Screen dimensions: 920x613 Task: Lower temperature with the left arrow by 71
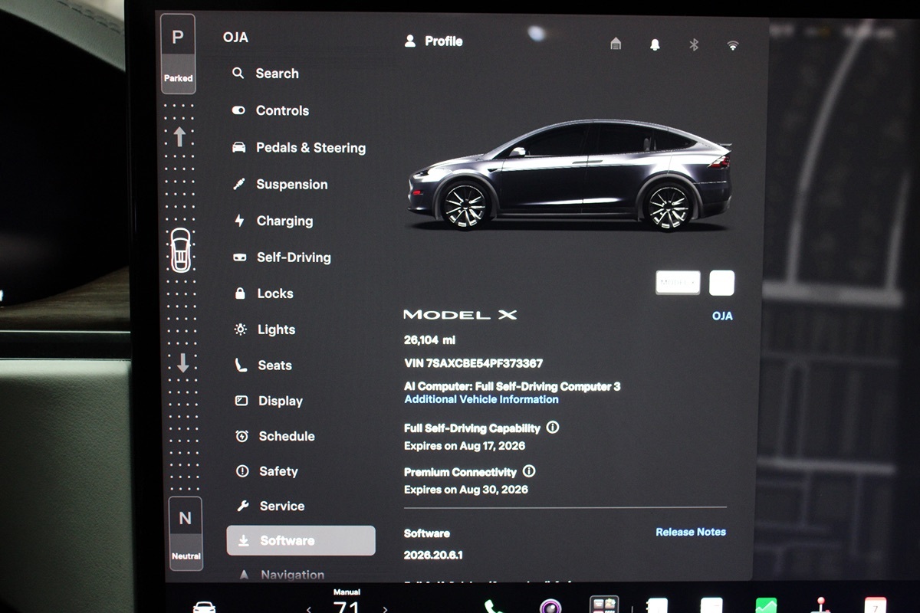(309, 608)
